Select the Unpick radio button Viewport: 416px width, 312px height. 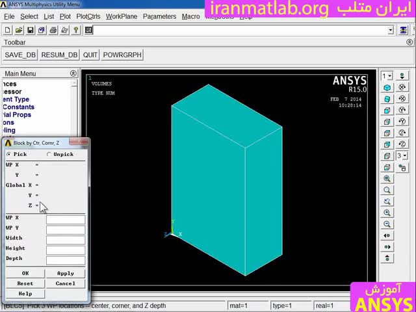click(49, 154)
